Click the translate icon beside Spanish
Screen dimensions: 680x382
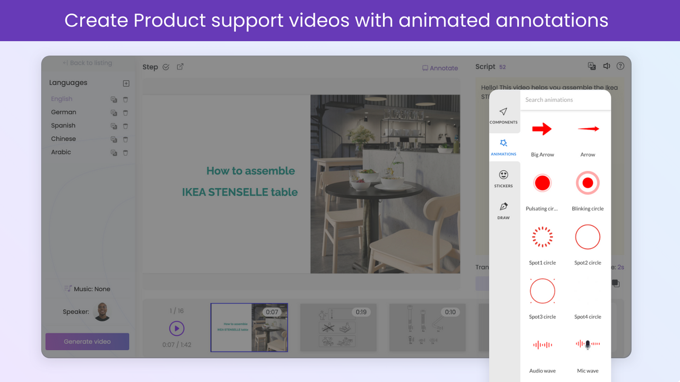point(114,126)
